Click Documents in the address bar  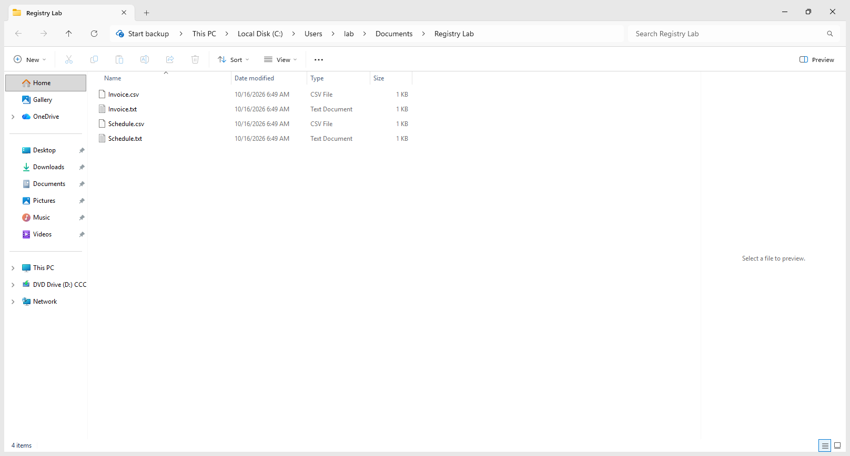click(394, 34)
